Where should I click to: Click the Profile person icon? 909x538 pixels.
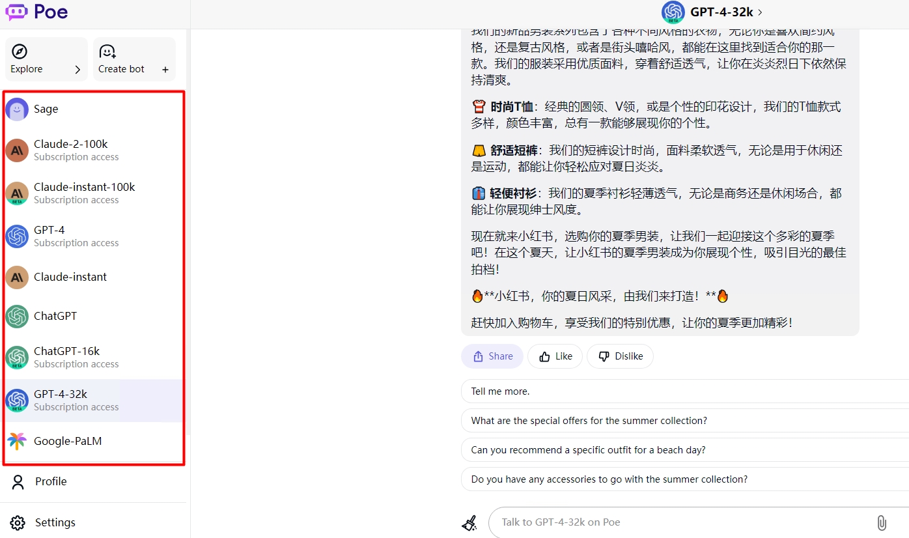click(18, 482)
